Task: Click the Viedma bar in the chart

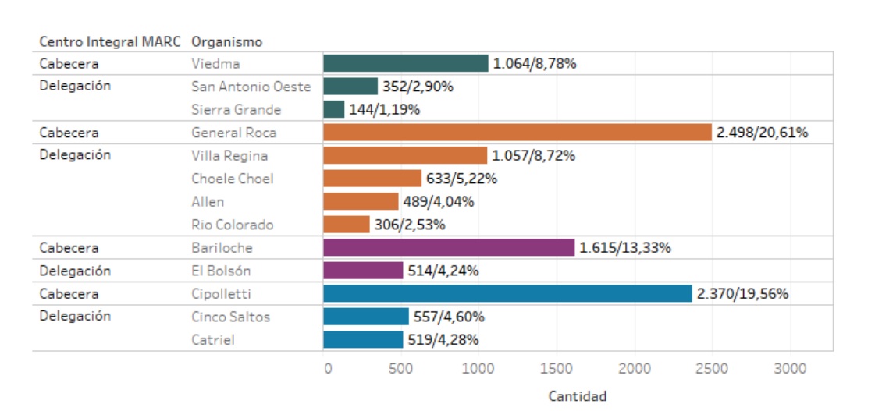Action: [x=405, y=64]
